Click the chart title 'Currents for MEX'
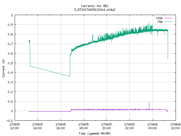Image resolution: width=181 pixels, height=136 pixels. pos(95,6)
